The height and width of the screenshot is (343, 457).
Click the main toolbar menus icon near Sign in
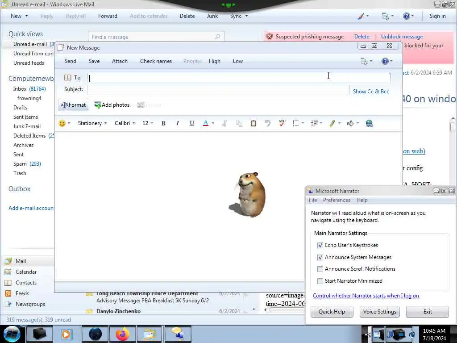click(x=385, y=16)
